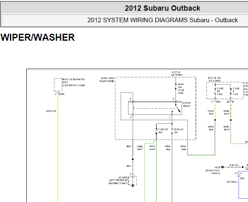Select the "2012 SYSTEM WIRING DIAGRAMS Subaru - Outback" subtitle
This screenshot has width=248, height=202.
click(162, 20)
